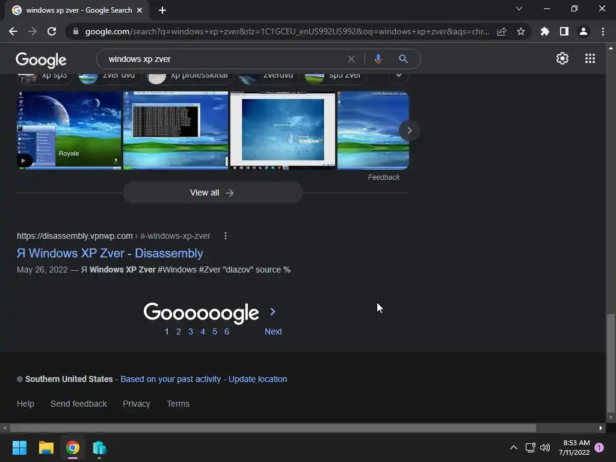
Task: Open the Privacy footer link
Action: [x=137, y=404]
